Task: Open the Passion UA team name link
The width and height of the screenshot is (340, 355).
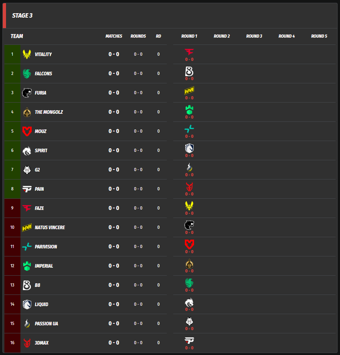Action: point(46,323)
